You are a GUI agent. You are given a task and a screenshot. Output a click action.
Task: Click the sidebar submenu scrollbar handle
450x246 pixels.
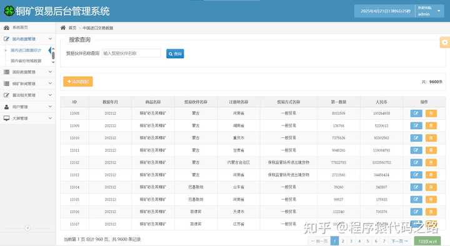(53, 55)
